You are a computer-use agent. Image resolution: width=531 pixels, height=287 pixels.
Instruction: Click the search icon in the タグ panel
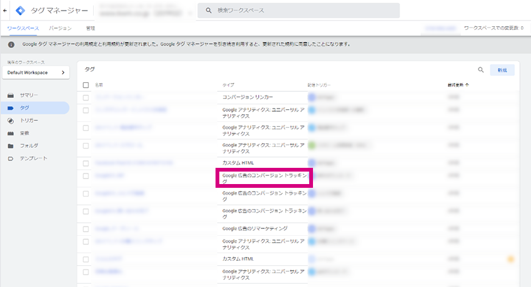click(481, 70)
